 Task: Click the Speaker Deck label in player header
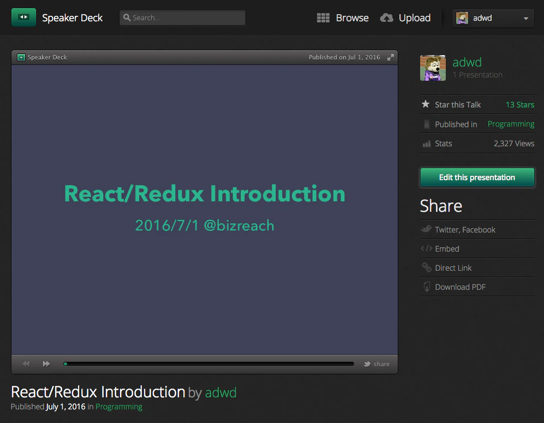(x=47, y=57)
